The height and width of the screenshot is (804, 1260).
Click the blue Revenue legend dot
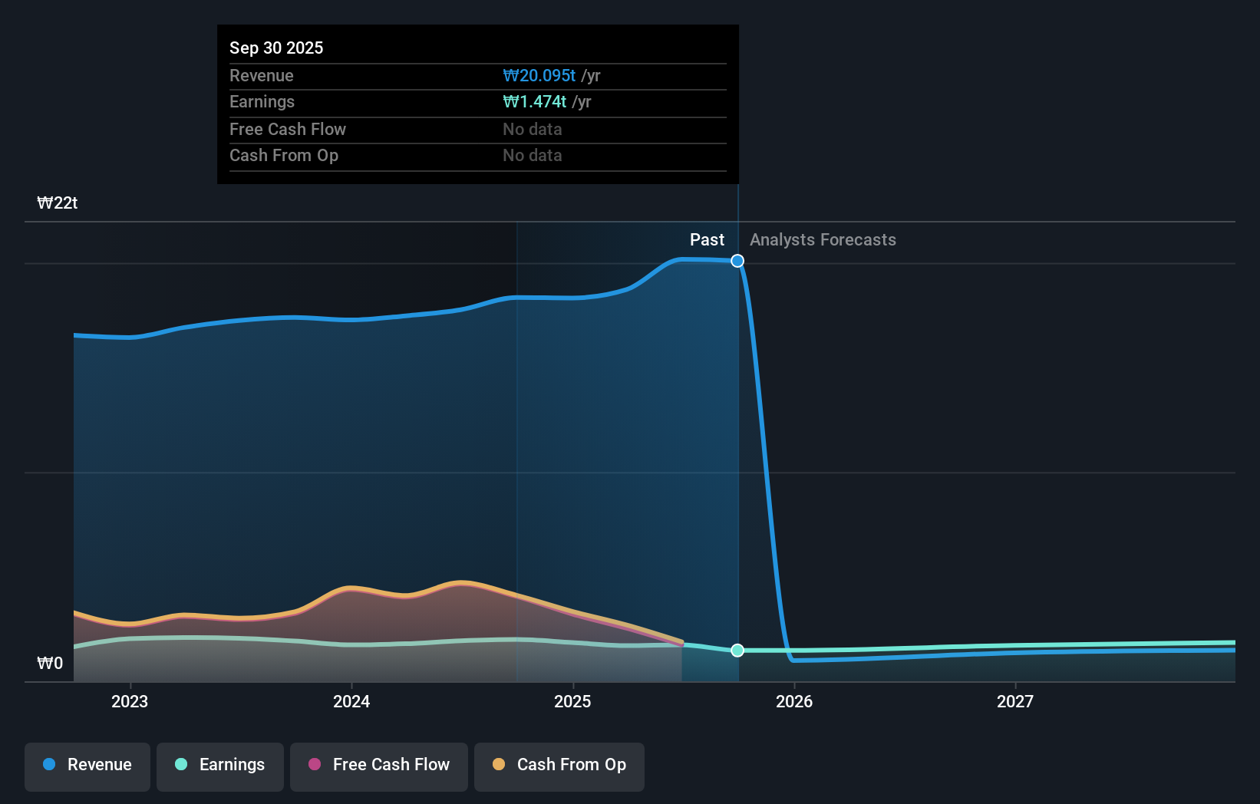49,764
